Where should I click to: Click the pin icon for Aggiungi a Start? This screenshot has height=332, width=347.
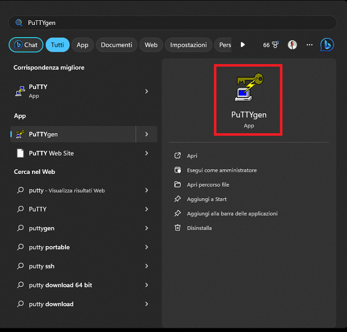coord(177,199)
